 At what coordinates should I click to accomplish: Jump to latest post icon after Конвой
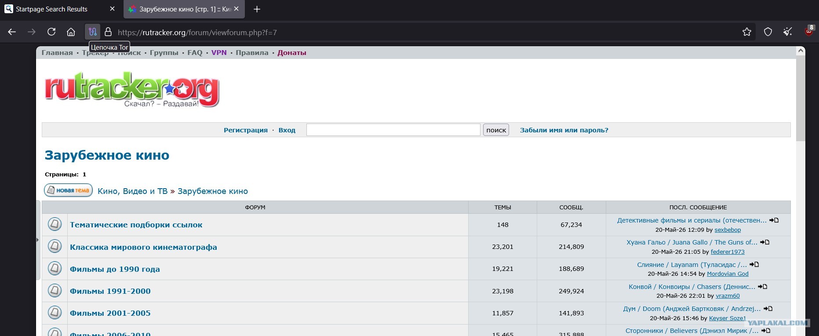point(763,287)
